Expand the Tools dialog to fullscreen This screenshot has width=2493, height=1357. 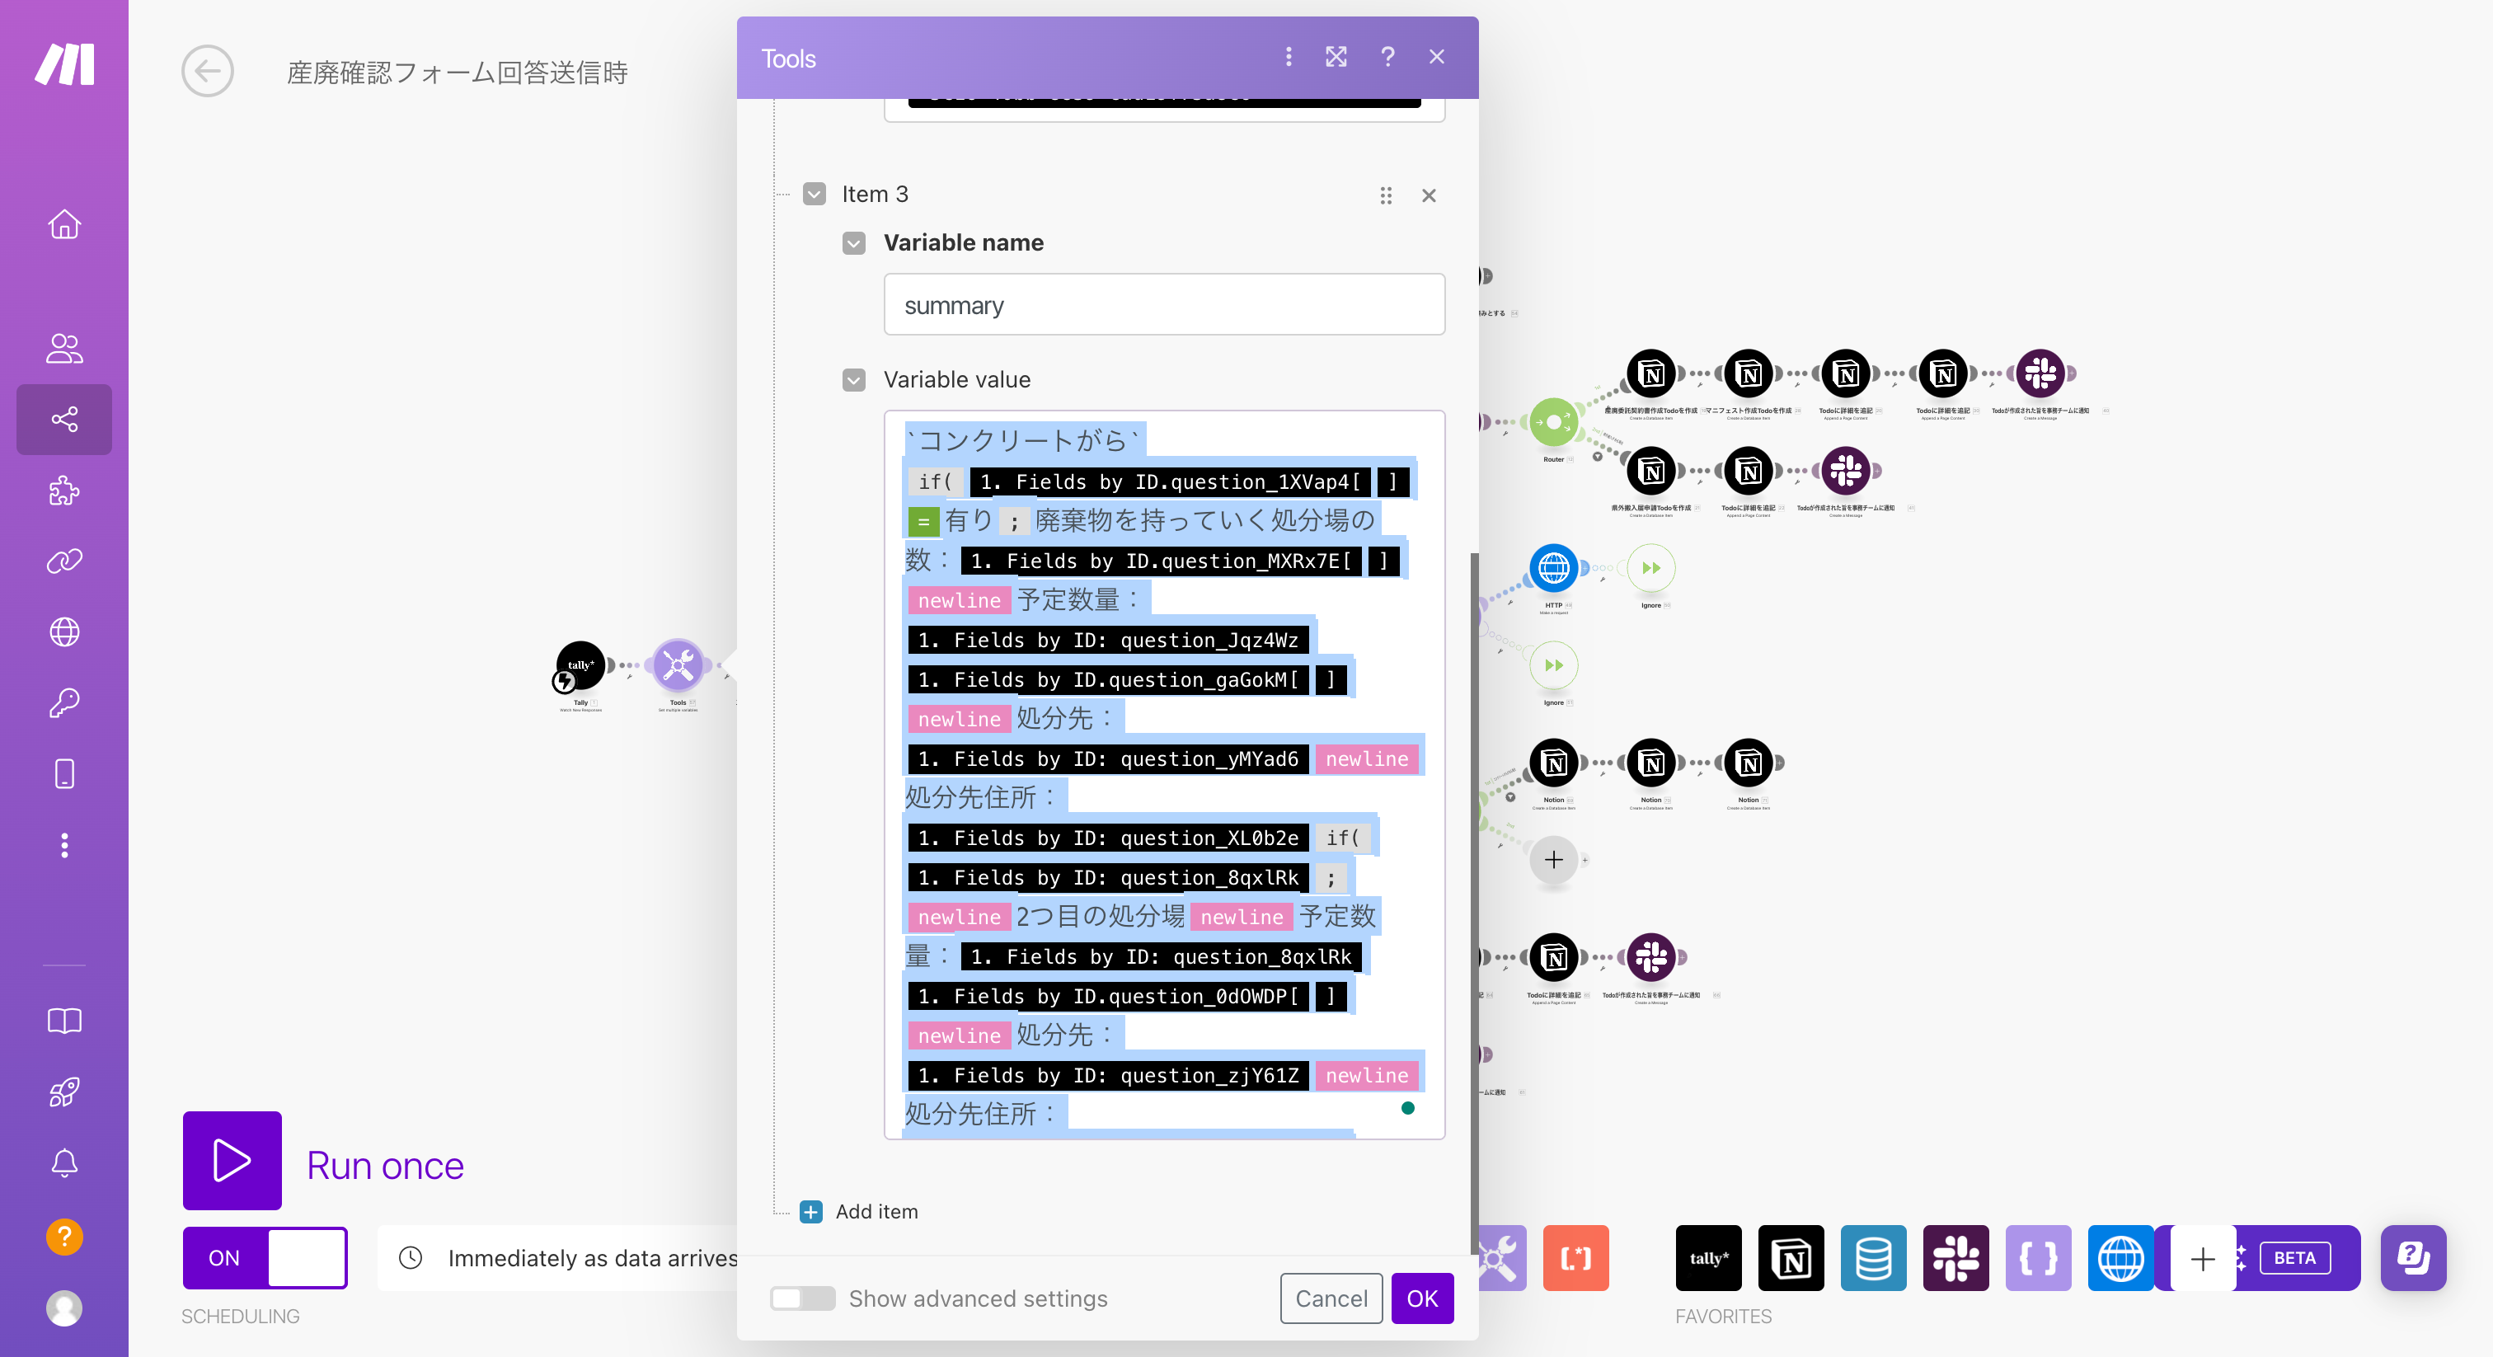(x=1335, y=55)
